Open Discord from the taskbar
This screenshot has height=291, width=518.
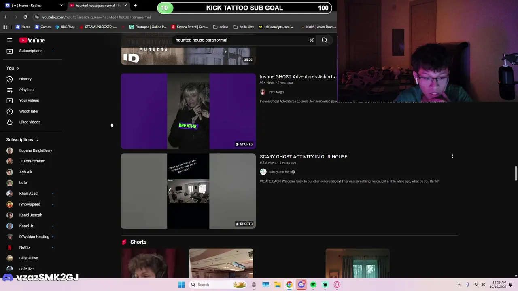tap(301, 285)
